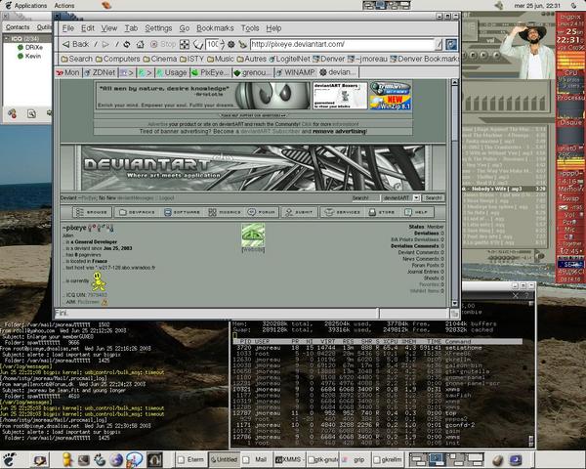Expand the Search bookmarks folder
This screenshot has height=469, width=586.
pos(76,59)
